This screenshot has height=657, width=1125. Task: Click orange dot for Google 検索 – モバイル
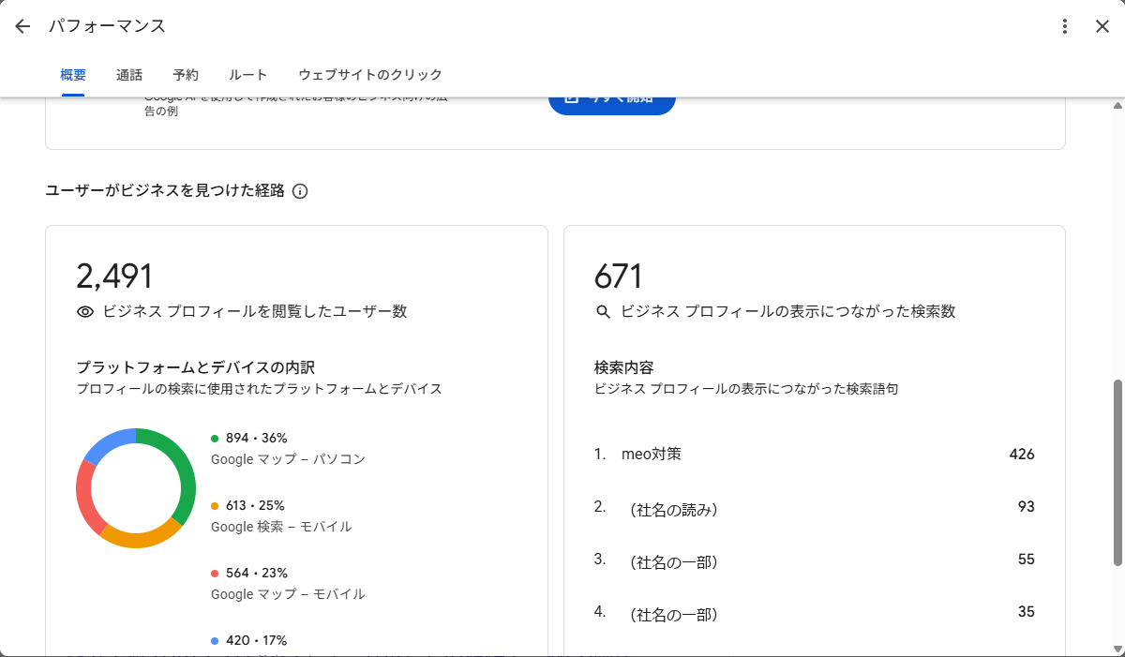coord(215,506)
